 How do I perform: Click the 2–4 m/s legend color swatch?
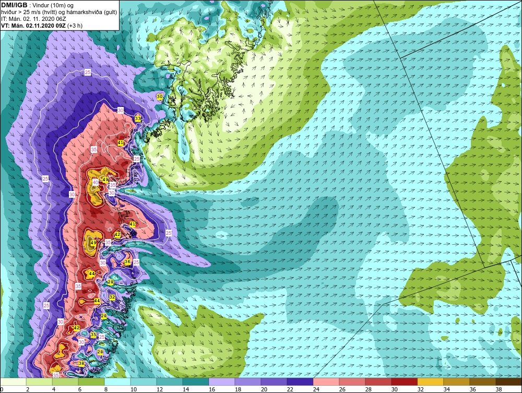39,382
